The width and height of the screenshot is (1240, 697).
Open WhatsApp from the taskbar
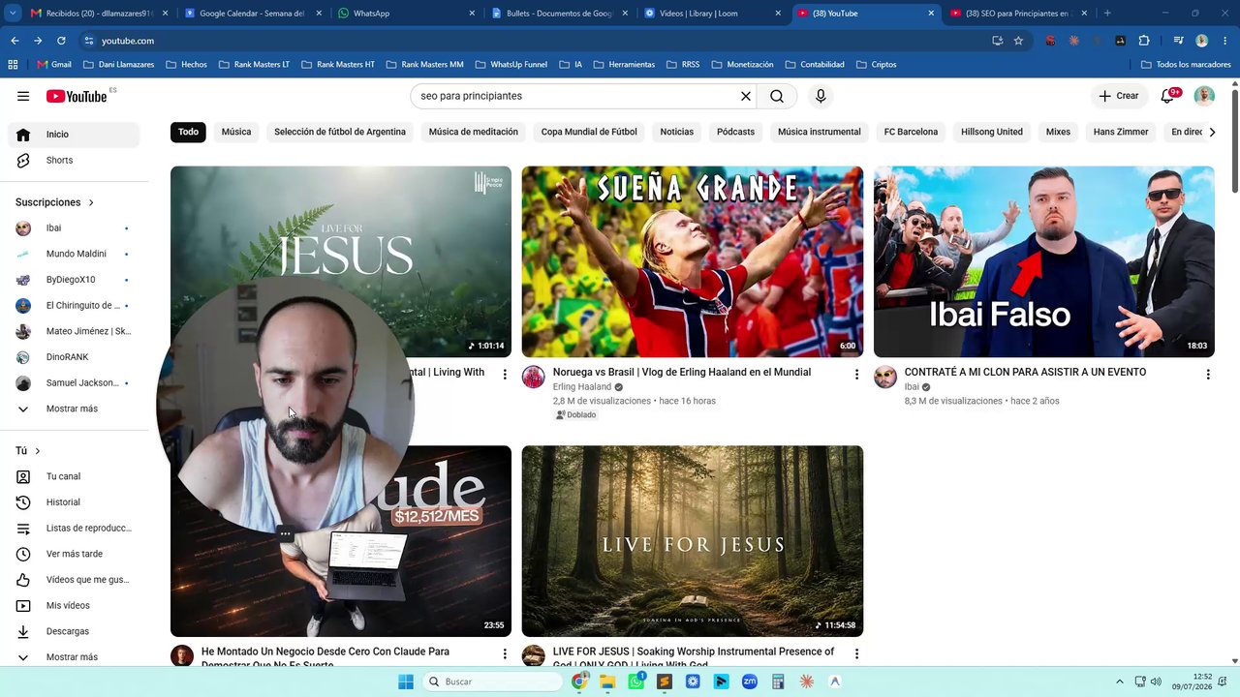click(636, 682)
